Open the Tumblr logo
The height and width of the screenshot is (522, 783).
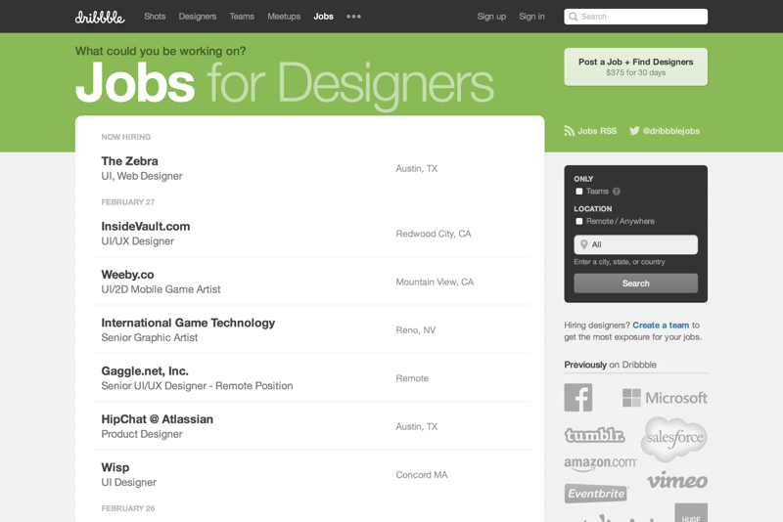tap(594, 435)
